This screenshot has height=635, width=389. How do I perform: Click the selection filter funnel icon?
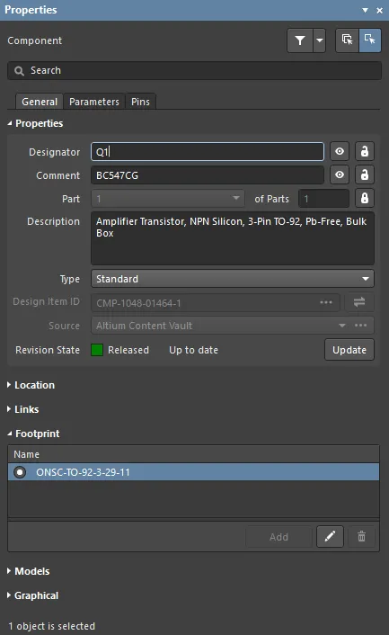[300, 40]
